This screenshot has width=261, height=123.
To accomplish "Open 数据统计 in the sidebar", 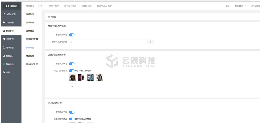I will coord(10,56).
